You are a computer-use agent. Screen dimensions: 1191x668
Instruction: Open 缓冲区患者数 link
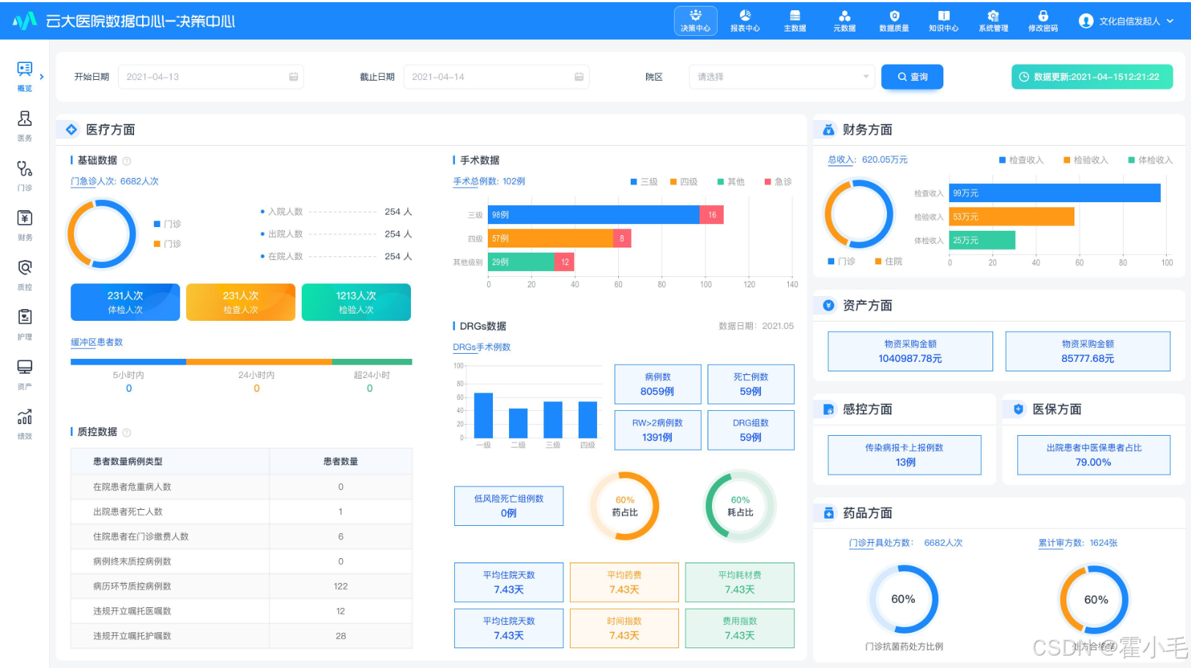97,342
